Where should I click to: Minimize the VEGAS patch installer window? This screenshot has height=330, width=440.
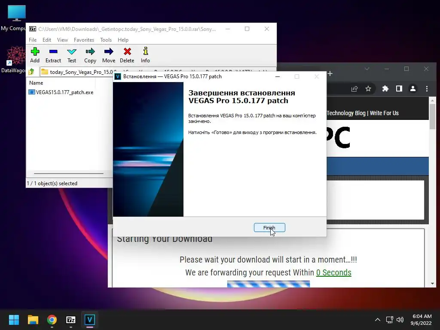(x=278, y=76)
